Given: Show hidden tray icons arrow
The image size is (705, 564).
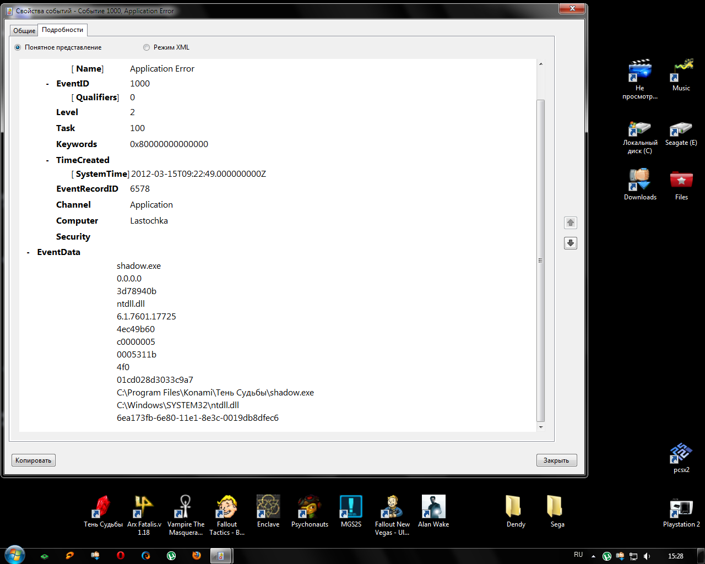Looking at the screenshot, I should click(593, 556).
